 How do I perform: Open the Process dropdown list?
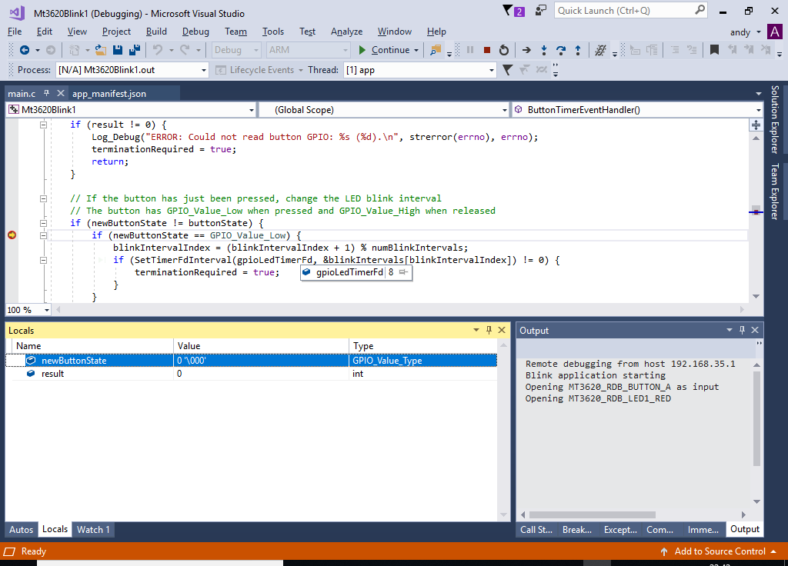click(204, 70)
